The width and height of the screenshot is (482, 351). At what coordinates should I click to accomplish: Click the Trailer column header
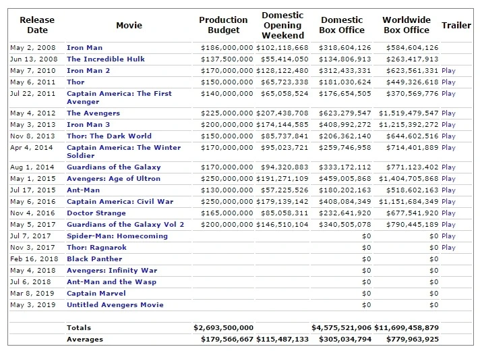pos(456,25)
